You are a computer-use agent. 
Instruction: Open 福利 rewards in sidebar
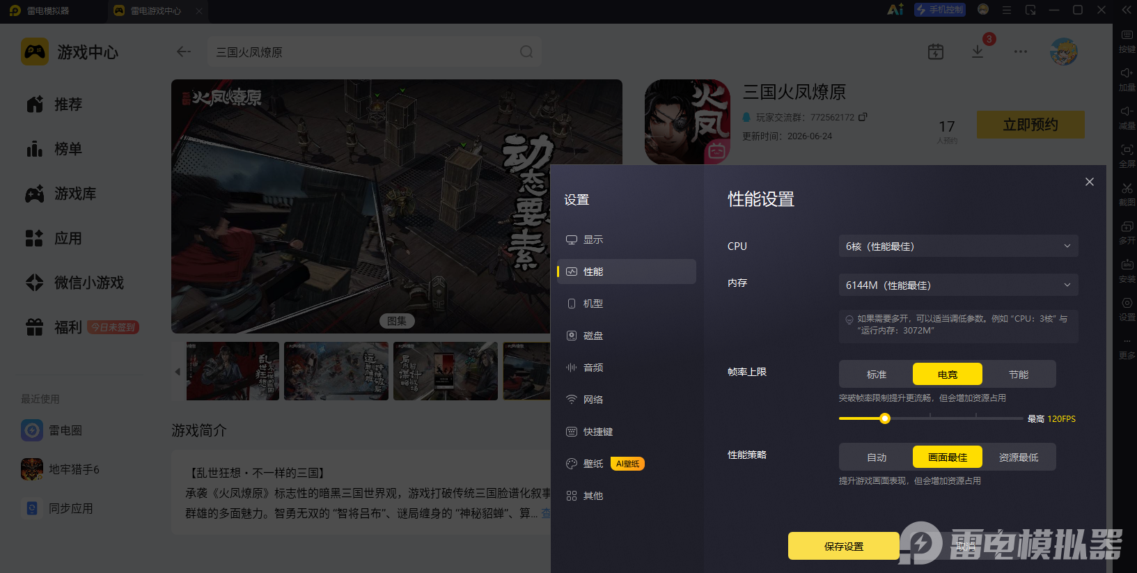[x=54, y=327]
